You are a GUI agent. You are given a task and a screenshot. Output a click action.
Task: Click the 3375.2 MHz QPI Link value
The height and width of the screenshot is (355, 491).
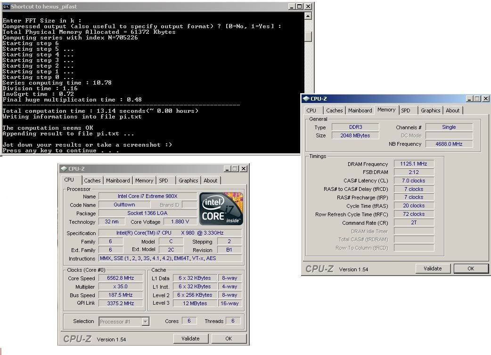coord(121,303)
